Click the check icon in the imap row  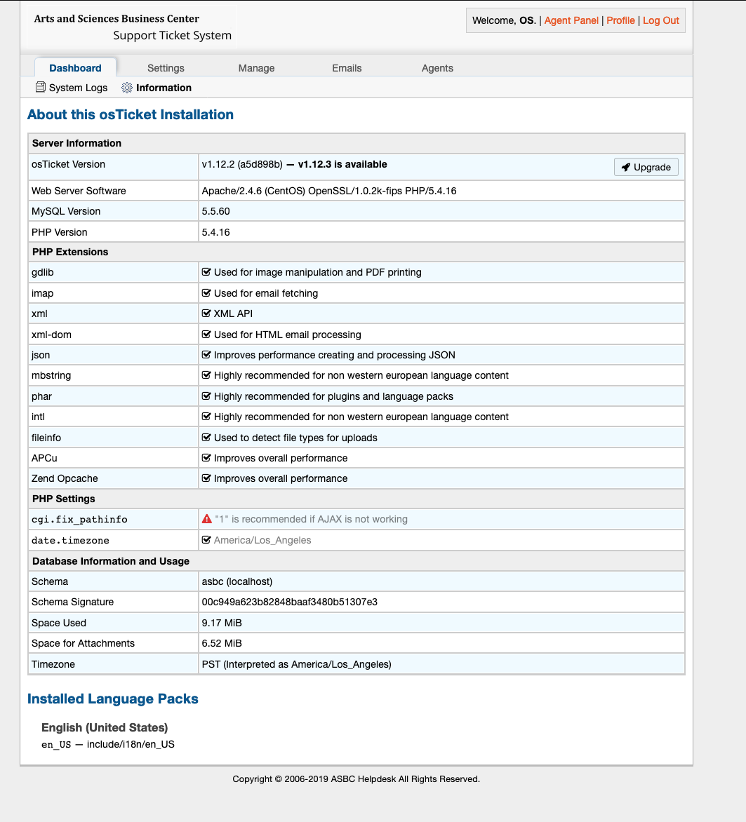[207, 293]
